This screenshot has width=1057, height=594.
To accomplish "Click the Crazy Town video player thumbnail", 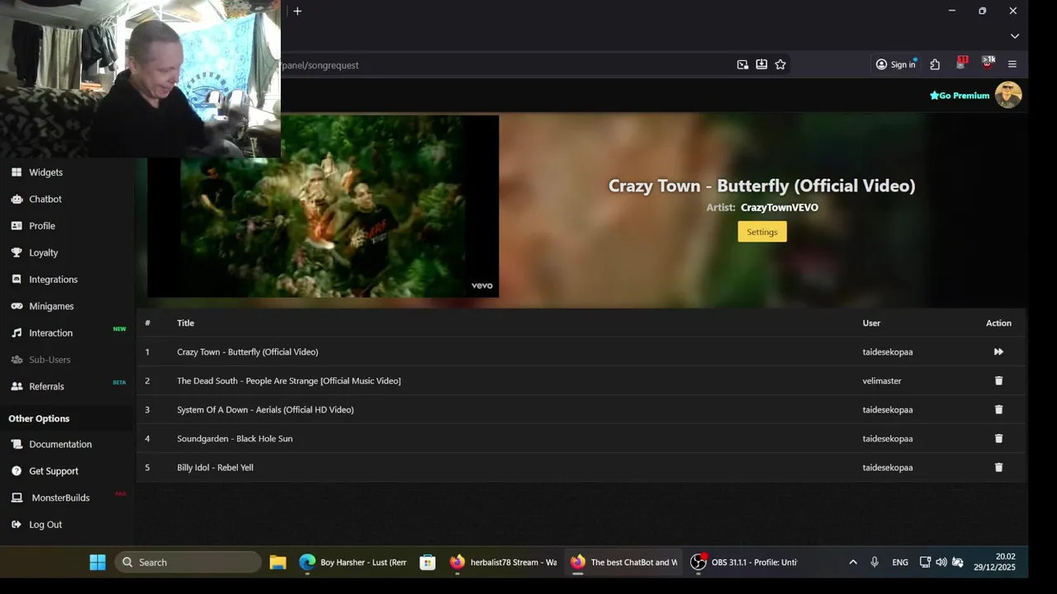I will [x=323, y=206].
